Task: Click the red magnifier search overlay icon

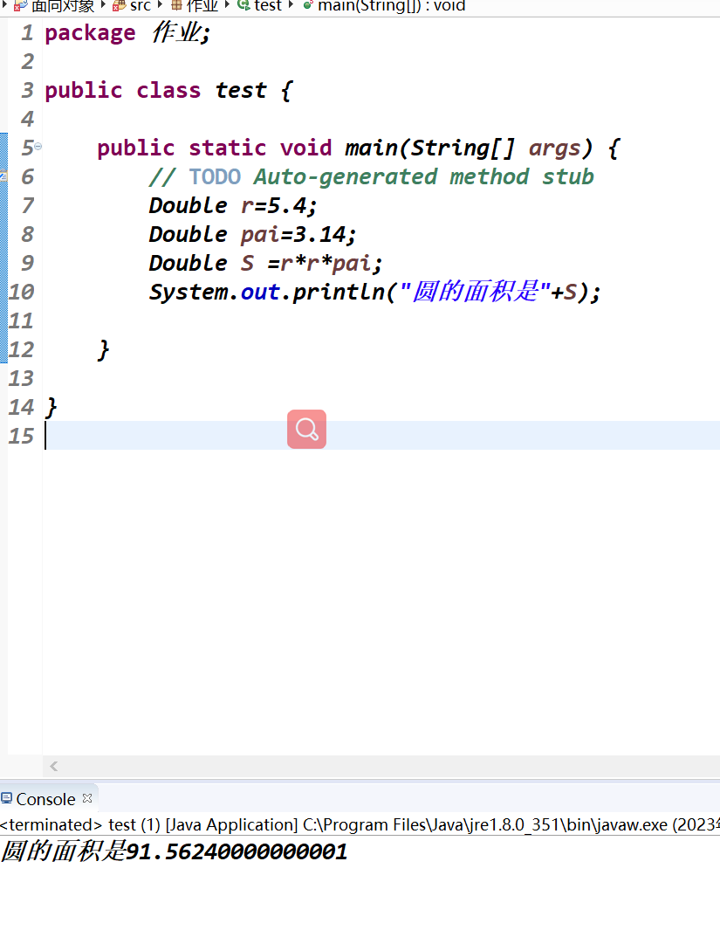Action: tap(306, 430)
